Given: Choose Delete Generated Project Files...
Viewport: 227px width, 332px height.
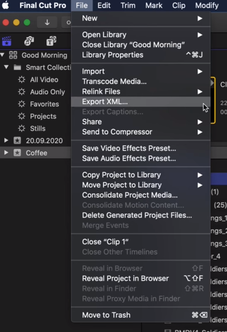Looking at the screenshot, I should [x=141, y=215].
